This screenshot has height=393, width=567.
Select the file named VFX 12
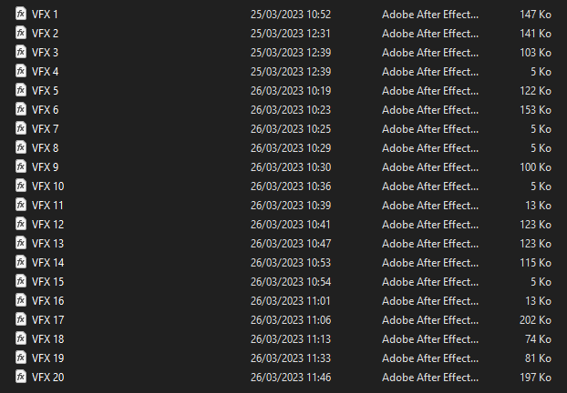(x=47, y=224)
